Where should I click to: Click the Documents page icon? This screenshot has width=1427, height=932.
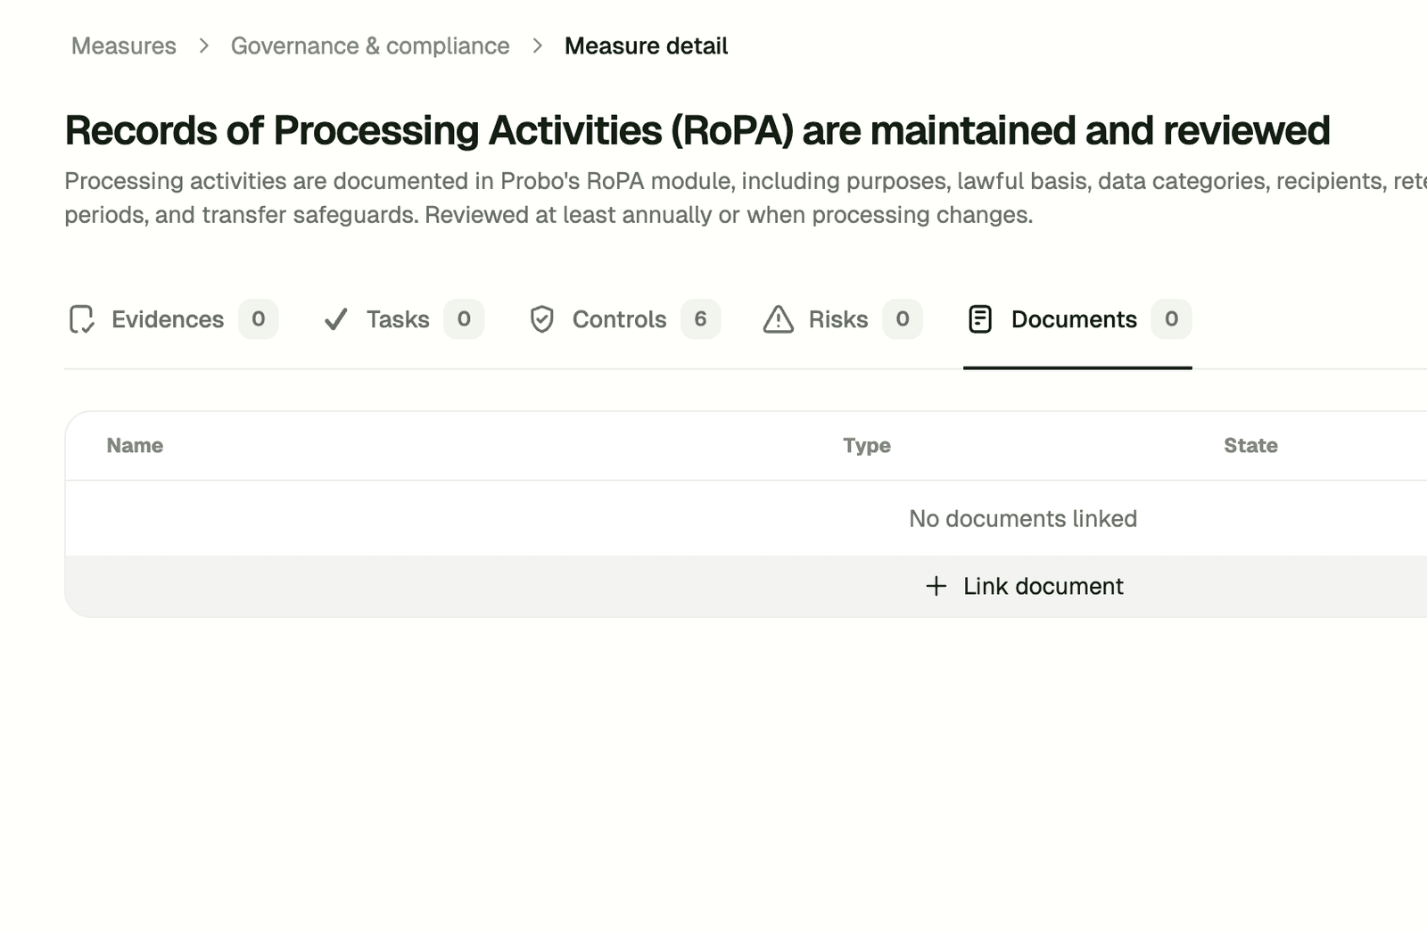pos(980,319)
